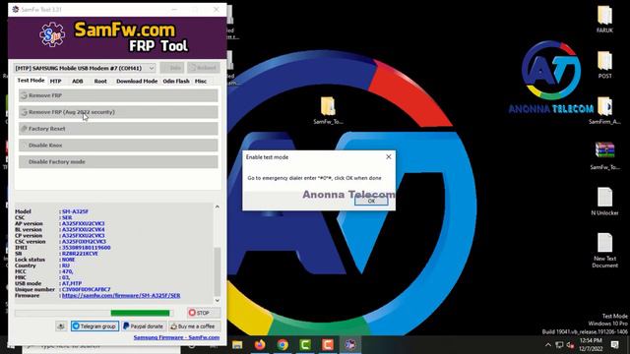Click the Disable Factory mode button
The width and height of the screenshot is (630, 354).
[118, 161]
